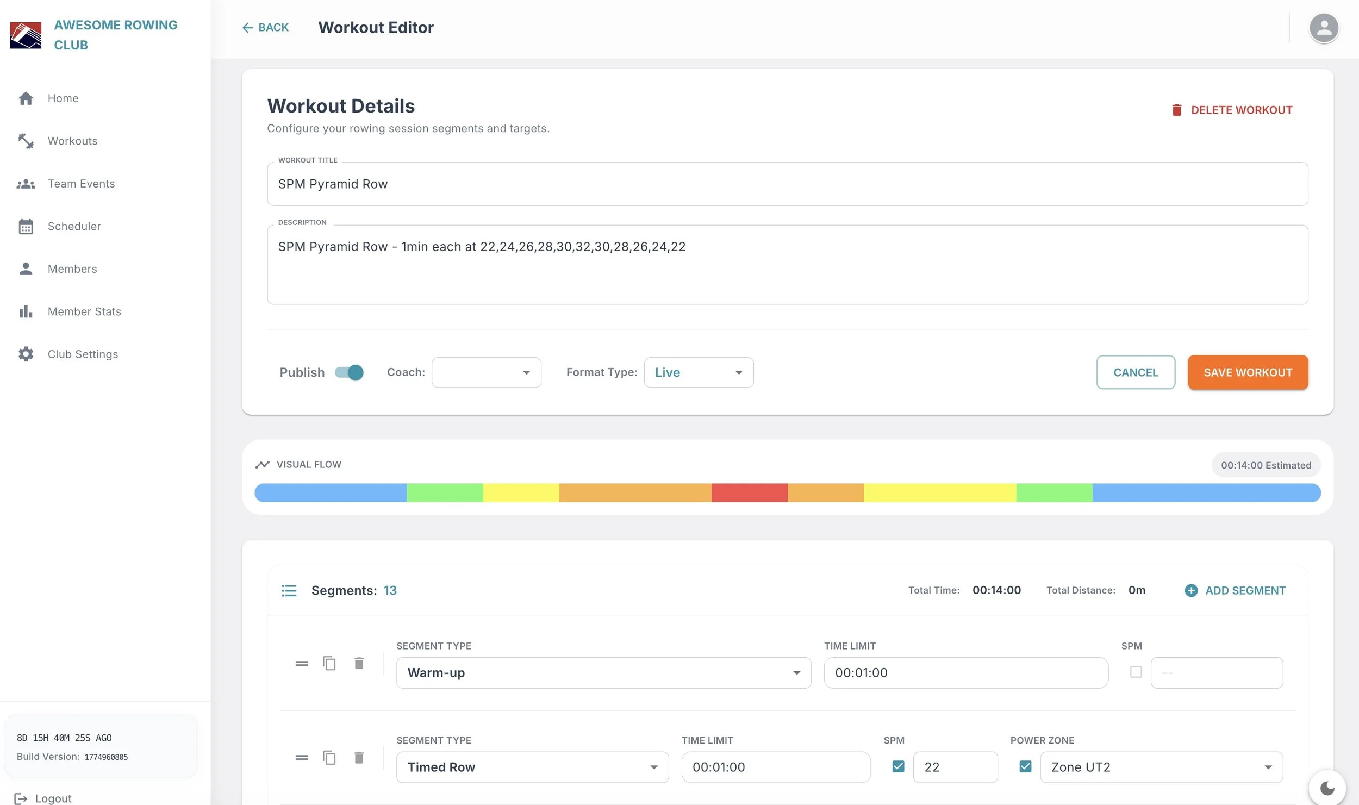Click the user account avatar icon
1359x805 pixels.
coord(1323,28)
